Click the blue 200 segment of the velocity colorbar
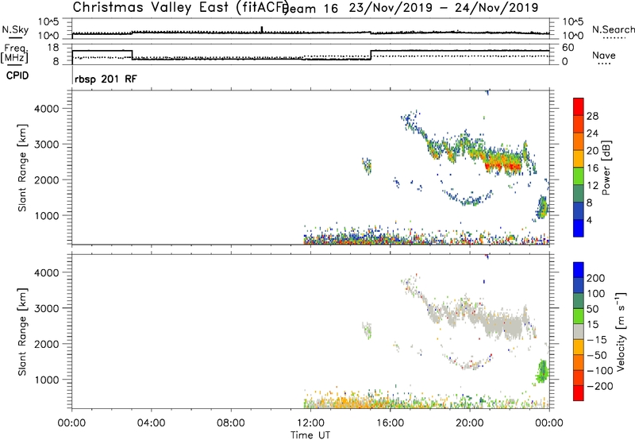The height and width of the screenshot is (440, 635). 579,270
